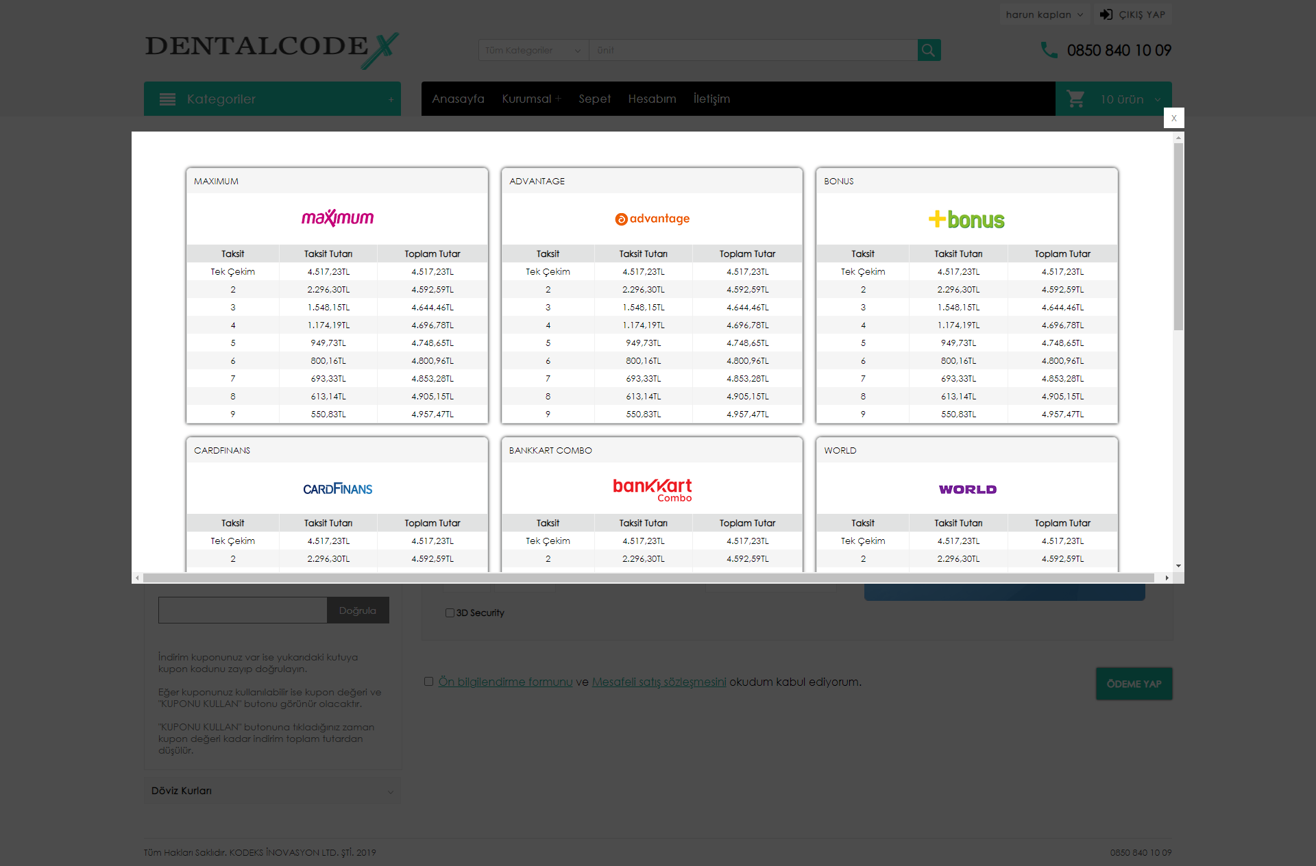The image size is (1316, 866).
Task: Click 0850 840 10 09 phone number
Action: [1119, 50]
